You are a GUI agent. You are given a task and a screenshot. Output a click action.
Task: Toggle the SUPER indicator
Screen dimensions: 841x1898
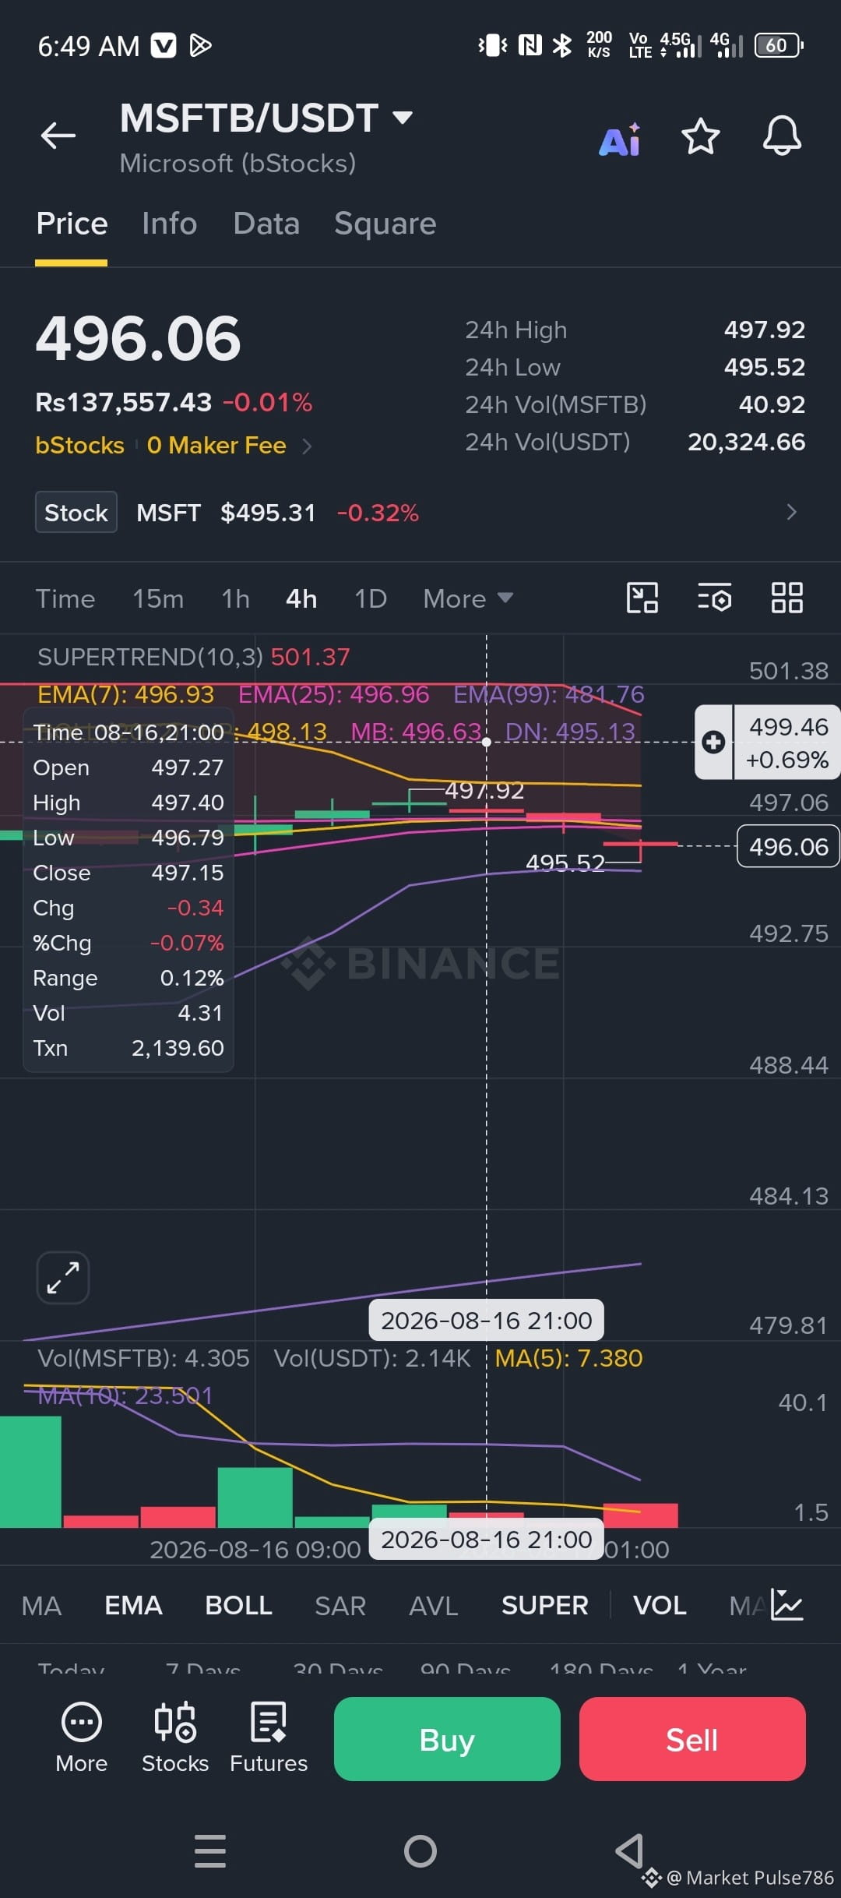[x=544, y=1605]
